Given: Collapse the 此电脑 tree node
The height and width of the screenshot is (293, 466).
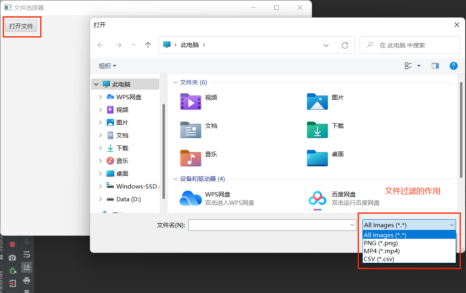Looking at the screenshot, I should [x=96, y=84].
